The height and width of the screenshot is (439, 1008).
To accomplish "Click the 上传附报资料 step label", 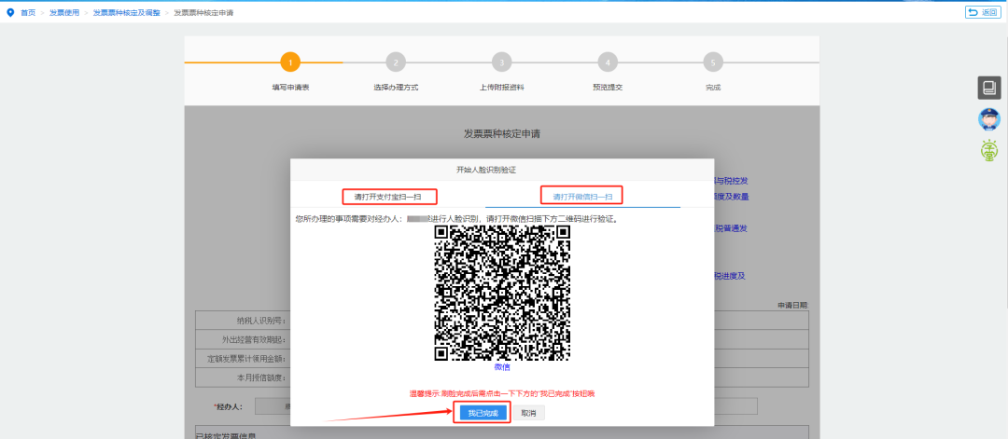I will point(501,88).
